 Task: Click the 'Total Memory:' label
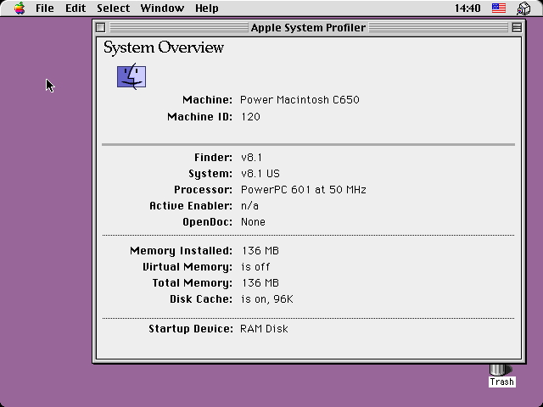[x=193, y=283]
